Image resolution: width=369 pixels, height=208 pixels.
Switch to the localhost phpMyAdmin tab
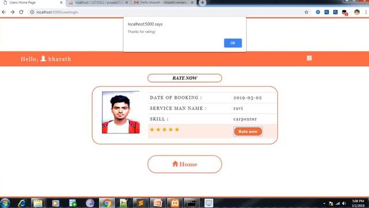coord(99,3)
